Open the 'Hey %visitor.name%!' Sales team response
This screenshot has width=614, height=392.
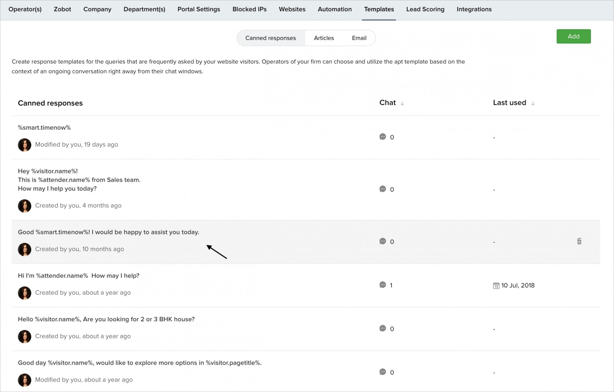click(79, 180)
